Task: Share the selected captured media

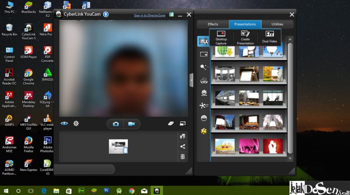Action: 182,146
